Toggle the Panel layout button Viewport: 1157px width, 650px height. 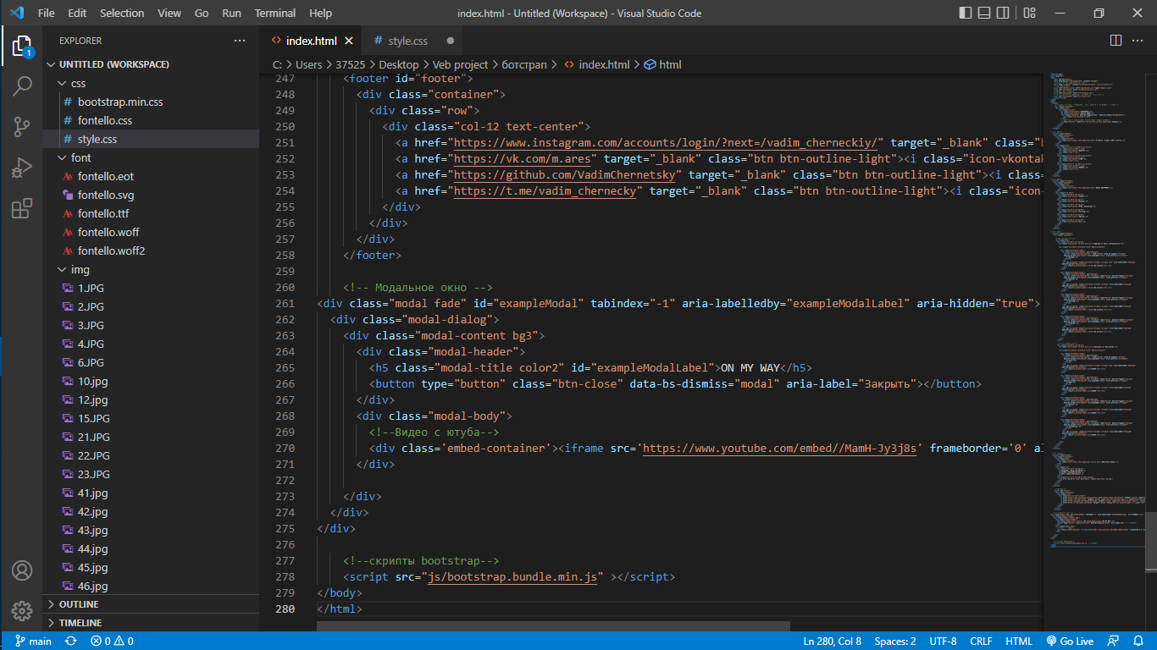(x=986, y=14)
